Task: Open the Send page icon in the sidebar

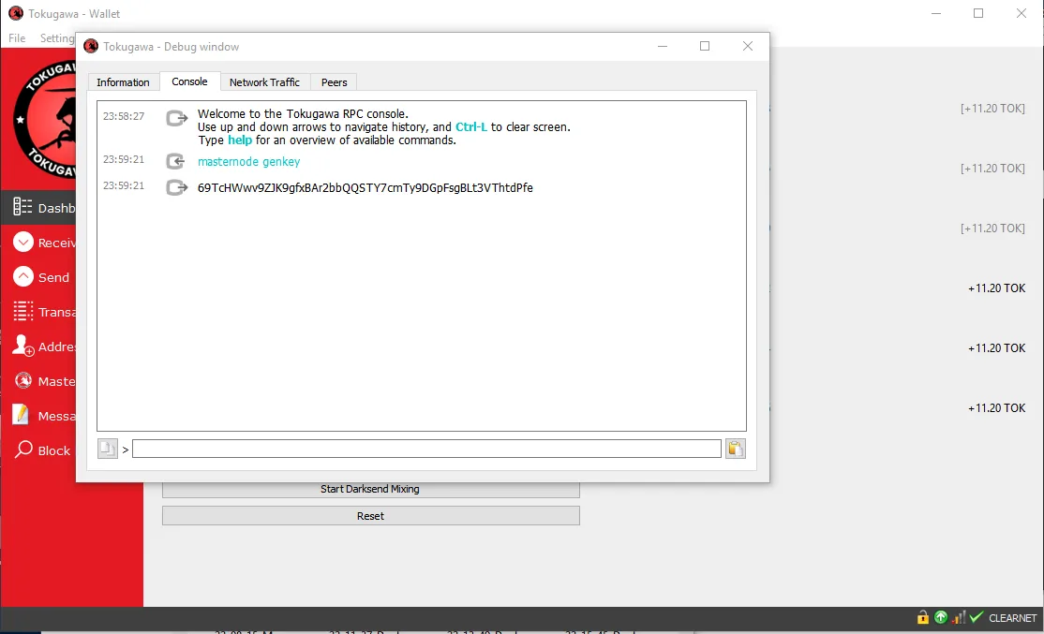Action: (x=23, y=277)
